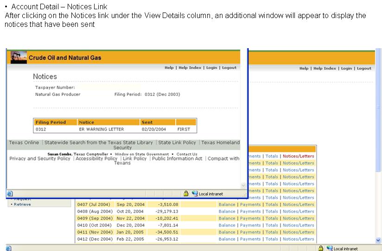Visit the Texas Online footer link

point(24,143)
